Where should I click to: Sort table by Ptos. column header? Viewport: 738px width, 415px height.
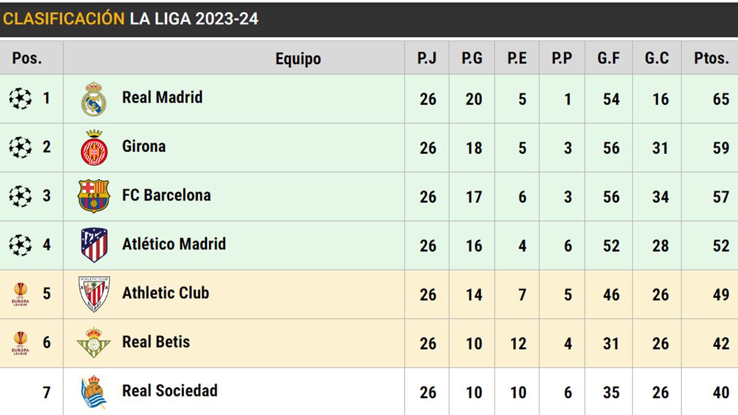[712, 58]
